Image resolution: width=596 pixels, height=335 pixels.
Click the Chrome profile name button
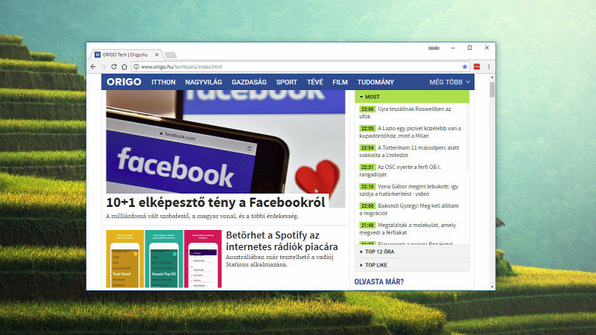point(434,48)
